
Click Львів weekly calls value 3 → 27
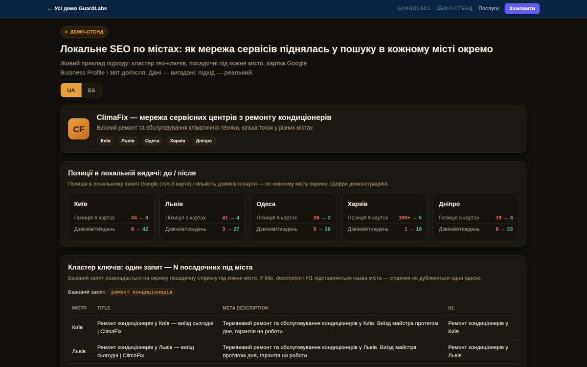(230, 229)
